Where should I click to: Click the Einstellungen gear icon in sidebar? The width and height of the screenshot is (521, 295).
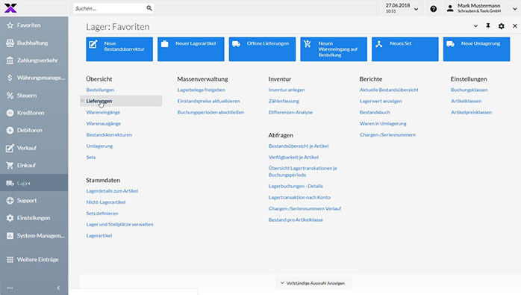coord(10,218)
